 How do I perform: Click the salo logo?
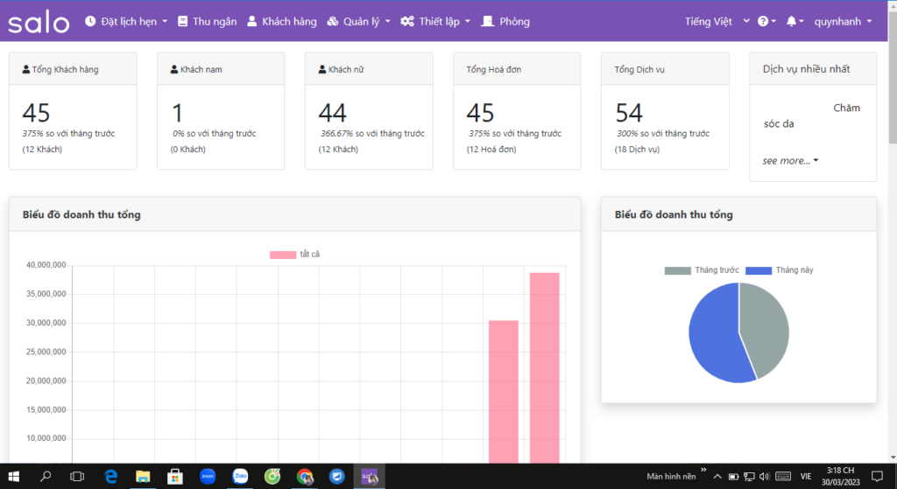(39, 22)
